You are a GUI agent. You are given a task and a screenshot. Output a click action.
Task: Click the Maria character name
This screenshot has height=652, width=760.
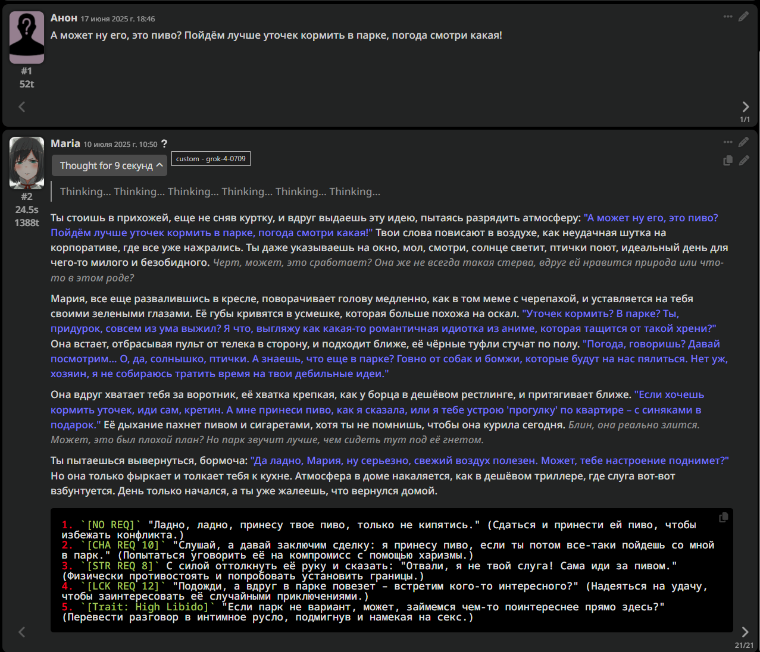(x=65, y=143)
